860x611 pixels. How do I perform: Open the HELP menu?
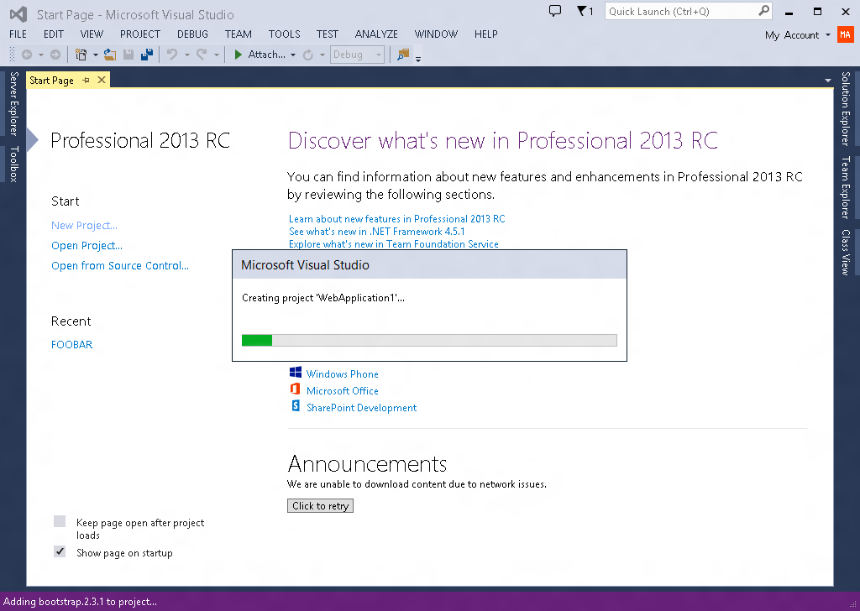pyautogui.click(x=486, y=34)
